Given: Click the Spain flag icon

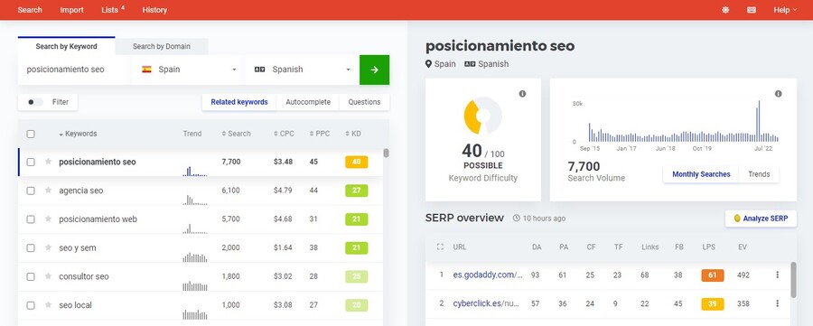Looking at the screenshot, I should tap(146, 70).
